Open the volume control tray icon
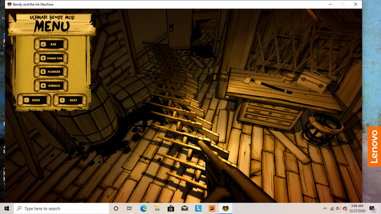This screenshot has width=381, height=214. (338, 209)
